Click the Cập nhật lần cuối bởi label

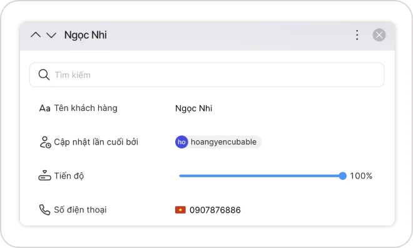96,142
